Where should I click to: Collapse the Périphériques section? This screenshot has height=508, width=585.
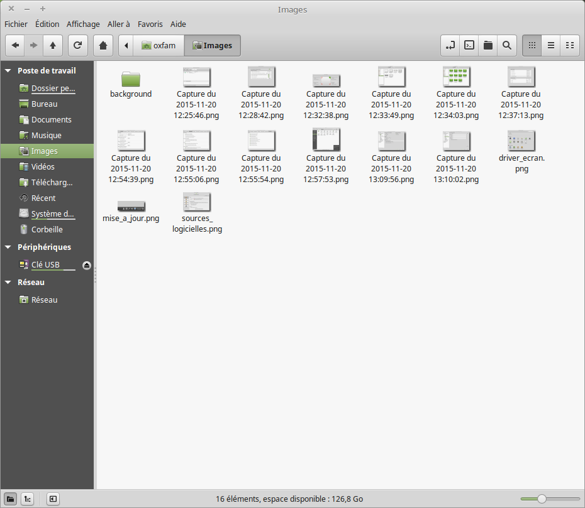8,247
